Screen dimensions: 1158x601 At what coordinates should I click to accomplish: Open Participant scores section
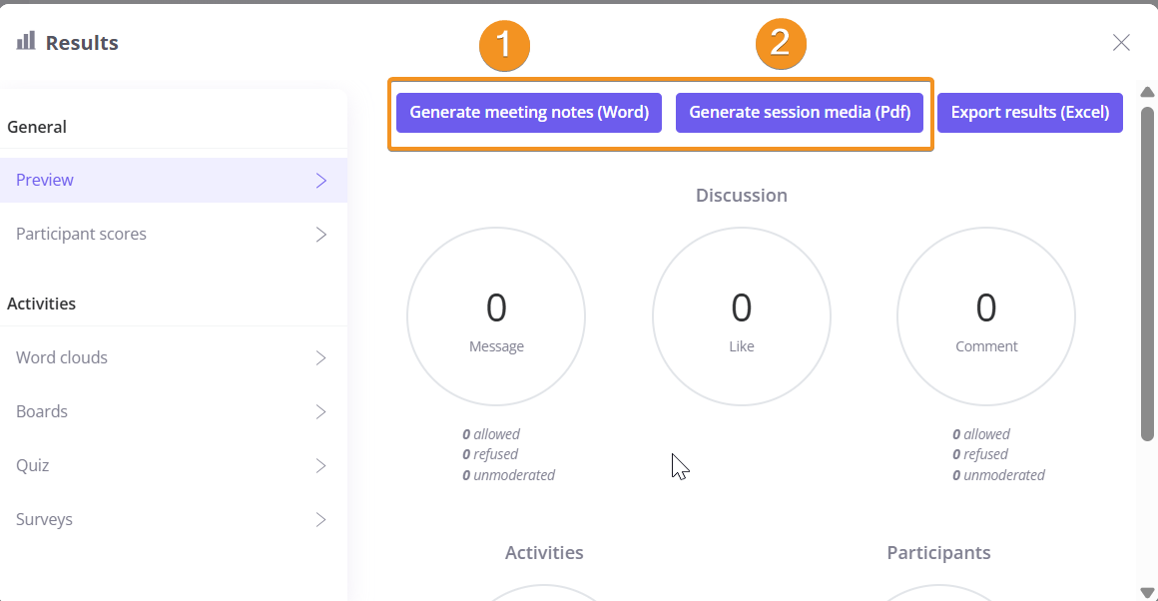coord(81,234)
